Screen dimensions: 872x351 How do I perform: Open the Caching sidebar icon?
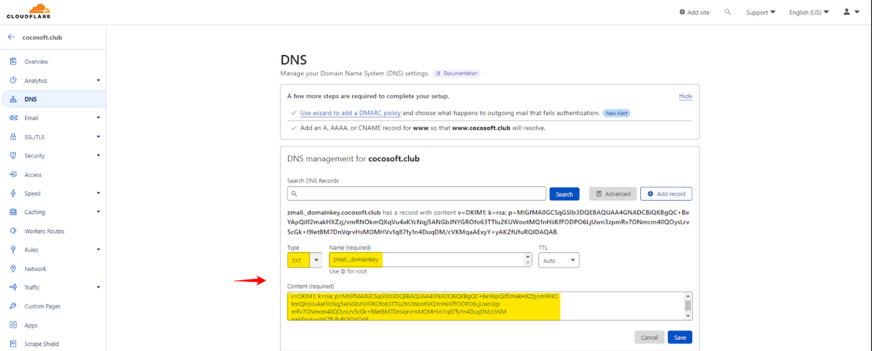pyautogui.click(x=14, y=212)
